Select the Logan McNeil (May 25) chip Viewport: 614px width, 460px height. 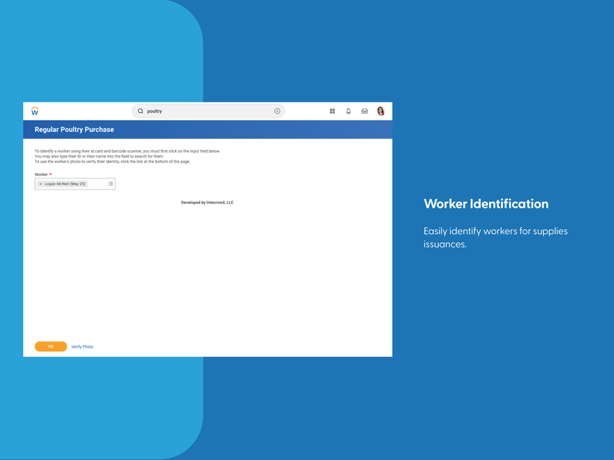point(64,184)
